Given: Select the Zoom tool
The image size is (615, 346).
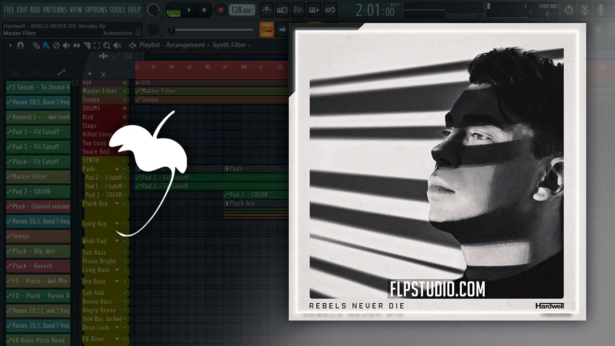Looking at the screenshot, I should point(107,45).
